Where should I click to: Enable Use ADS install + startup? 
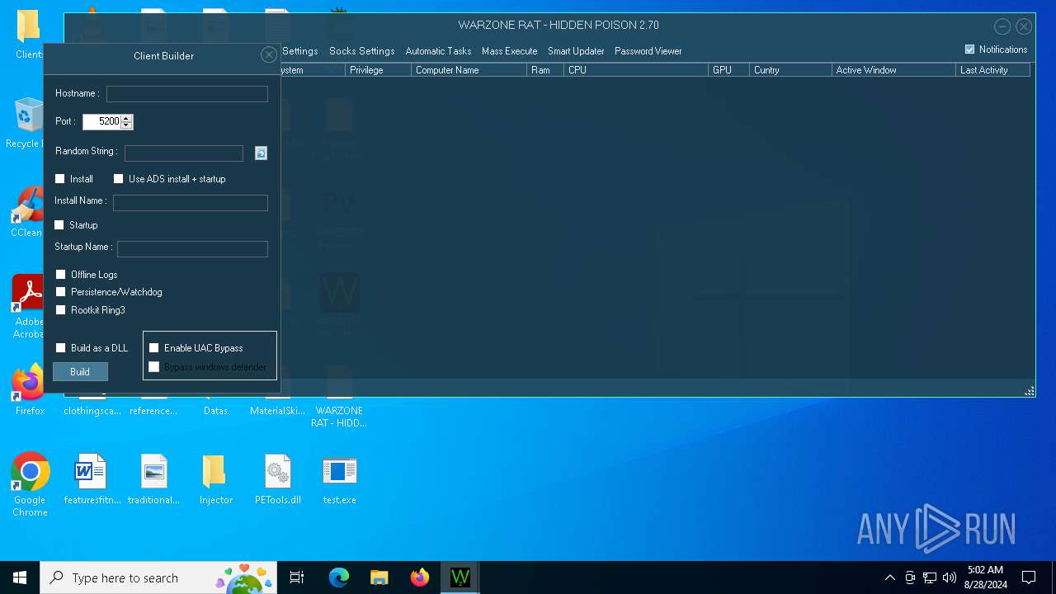pos(118,179)
